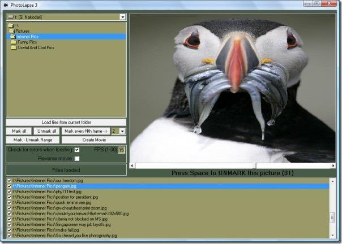Enable the Reverse movie checkbox
This screenshot has height=244, width=342.
point(77,159)
